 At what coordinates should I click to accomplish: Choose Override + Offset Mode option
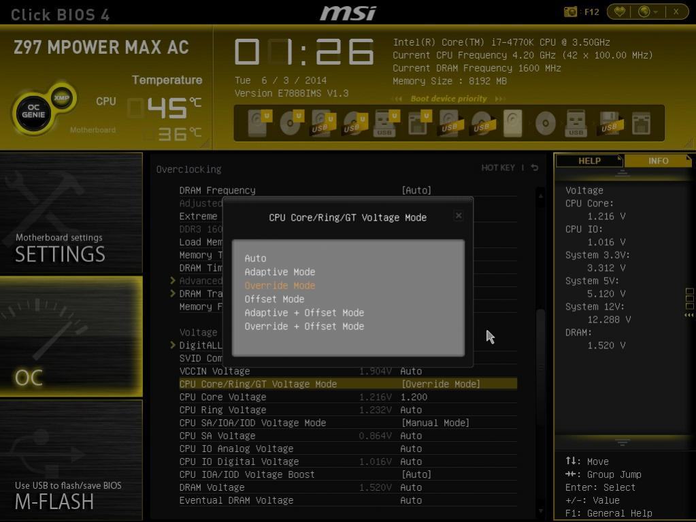pyautogui.click(x=304, y=326)
